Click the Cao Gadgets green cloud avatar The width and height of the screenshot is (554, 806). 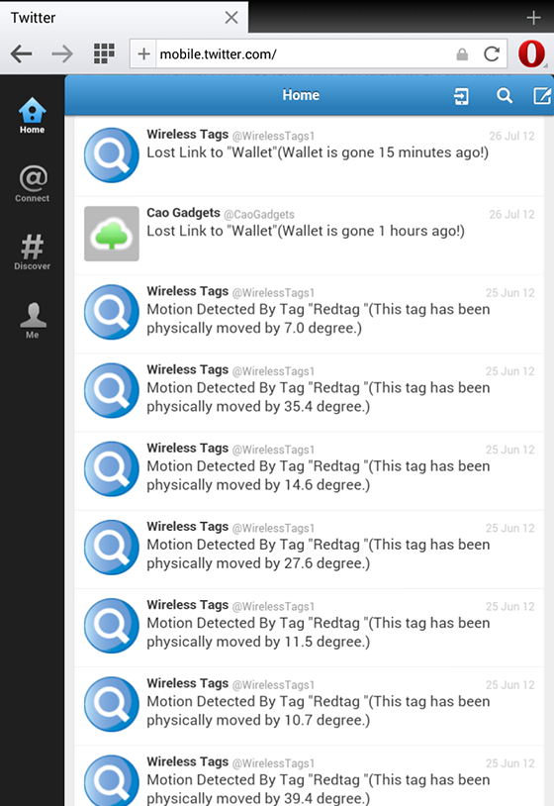click(112, 234)
